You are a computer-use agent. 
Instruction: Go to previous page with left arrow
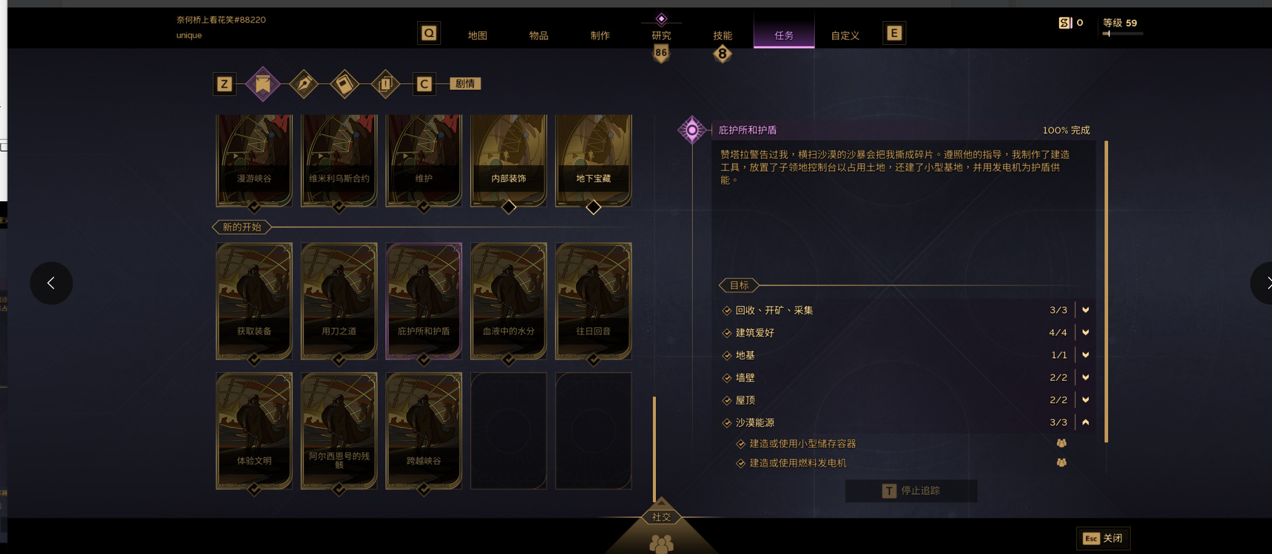click(51, 283)
